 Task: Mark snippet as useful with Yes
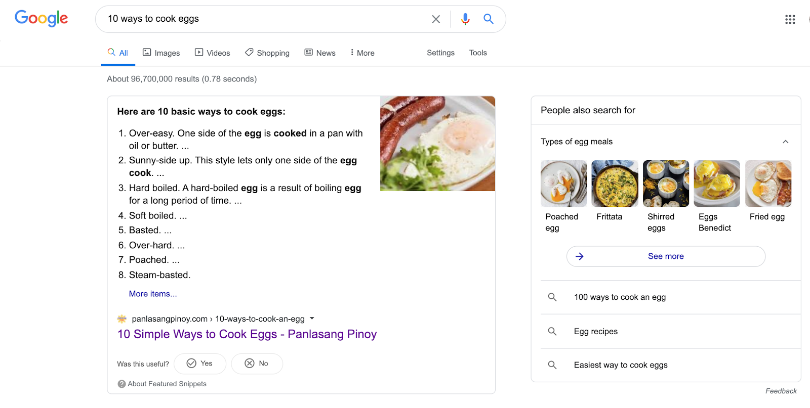pyautogui.click(x=200, y=364)
